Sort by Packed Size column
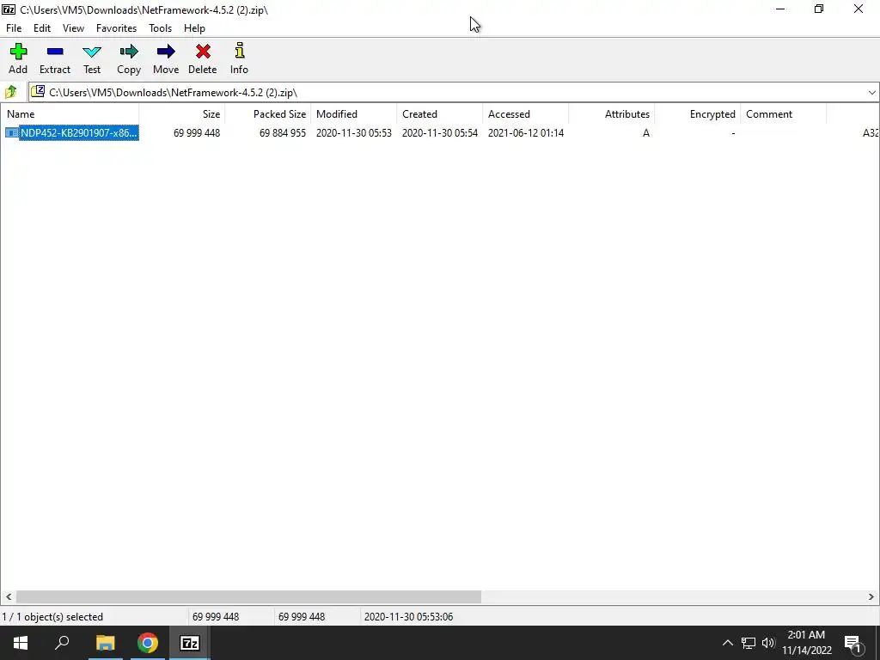880x660 pixels. 268,114
